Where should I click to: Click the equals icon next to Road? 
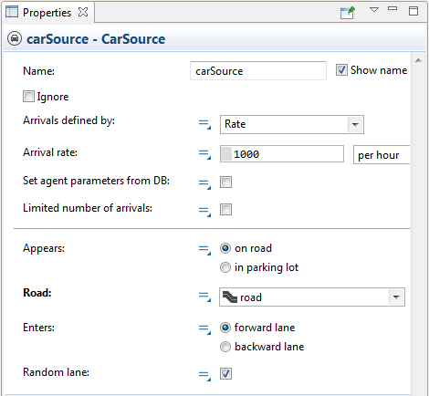coord(204,297)
